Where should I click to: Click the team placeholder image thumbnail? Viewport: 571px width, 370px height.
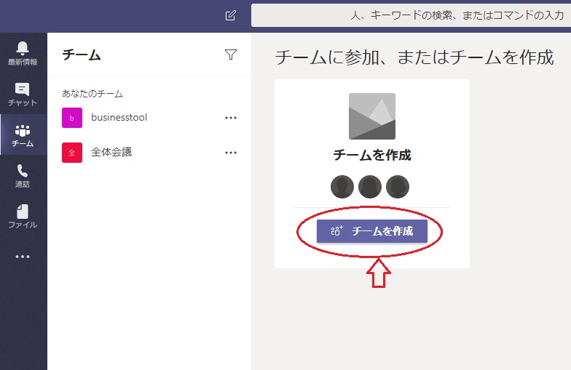pos(372,116)
